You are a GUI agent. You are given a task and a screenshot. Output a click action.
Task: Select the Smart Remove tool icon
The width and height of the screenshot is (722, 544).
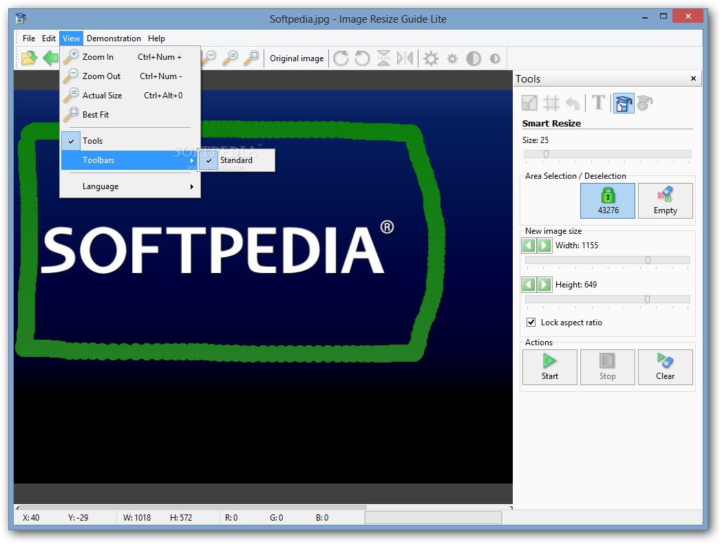[645, 103]
